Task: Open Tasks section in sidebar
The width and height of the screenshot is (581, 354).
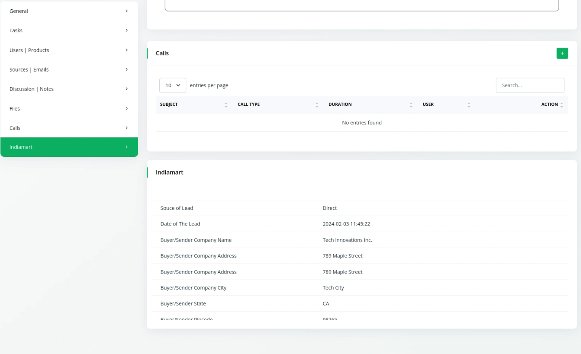Action: 69,30
